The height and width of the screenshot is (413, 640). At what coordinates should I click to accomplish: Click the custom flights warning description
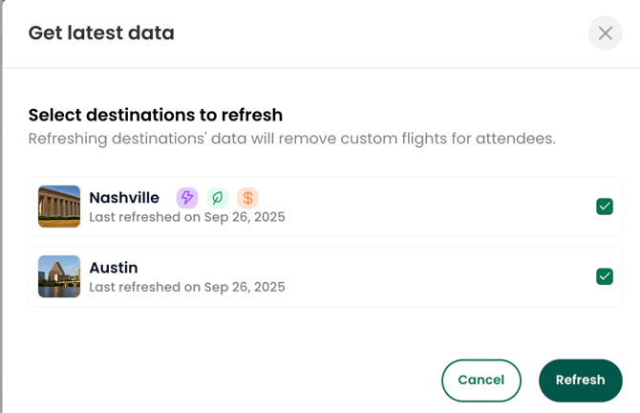point(291,139)
